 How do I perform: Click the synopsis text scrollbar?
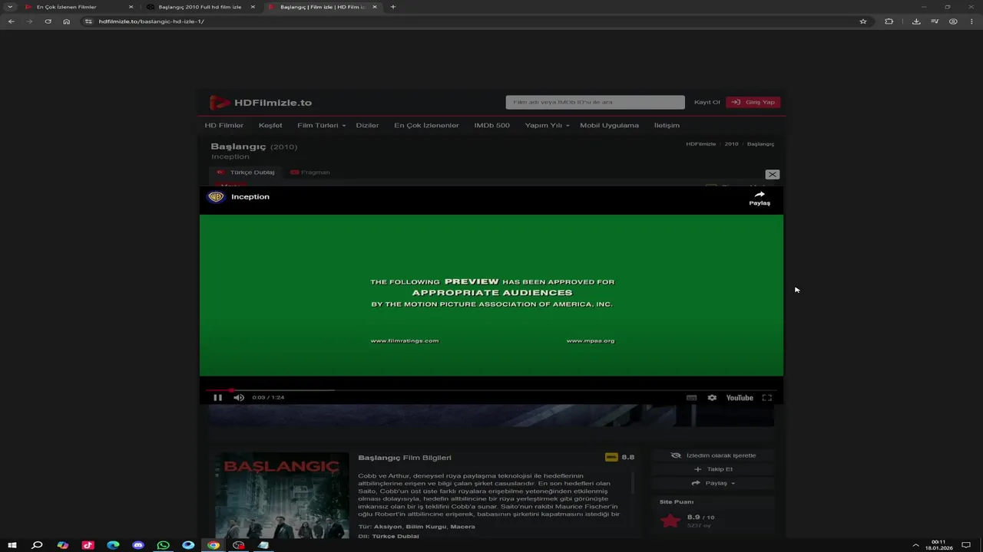click(633, 484)
